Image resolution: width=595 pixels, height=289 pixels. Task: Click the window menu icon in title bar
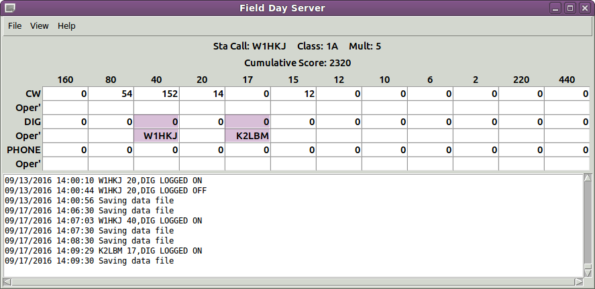[x=10, y=8]
